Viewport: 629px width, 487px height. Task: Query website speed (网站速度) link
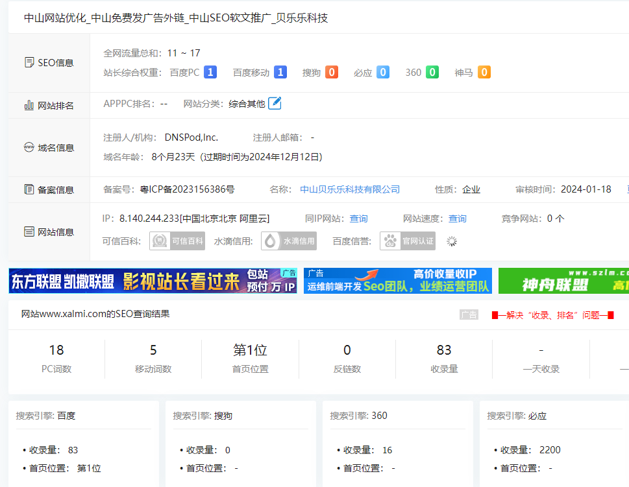pos(458,219)
